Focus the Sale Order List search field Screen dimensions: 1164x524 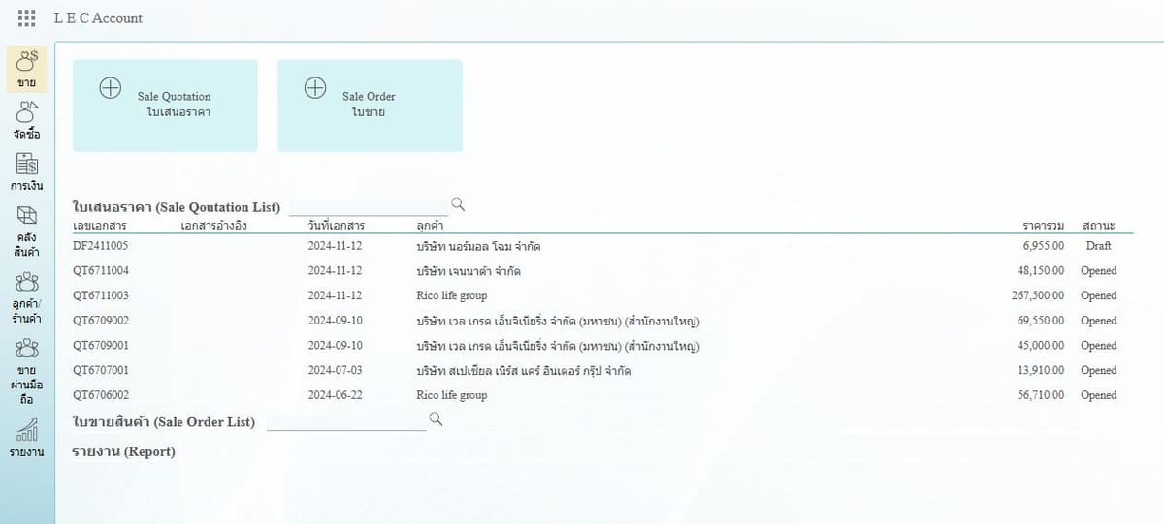(x=346, y=421)
